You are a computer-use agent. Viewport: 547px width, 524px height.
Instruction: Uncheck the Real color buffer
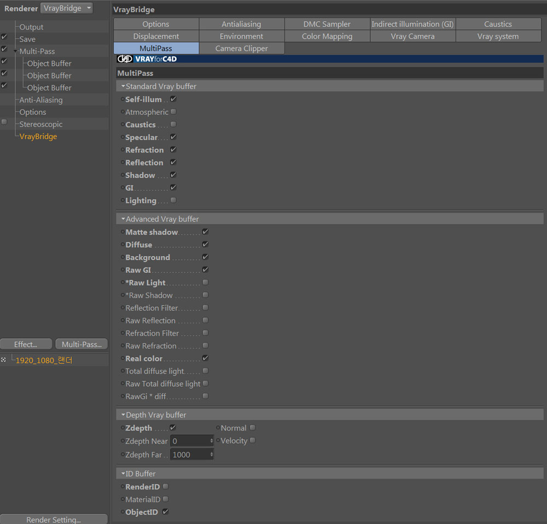coord(206,358)
